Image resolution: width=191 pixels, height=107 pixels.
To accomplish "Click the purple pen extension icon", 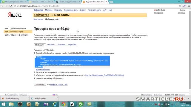I will [x=184, y=6].
